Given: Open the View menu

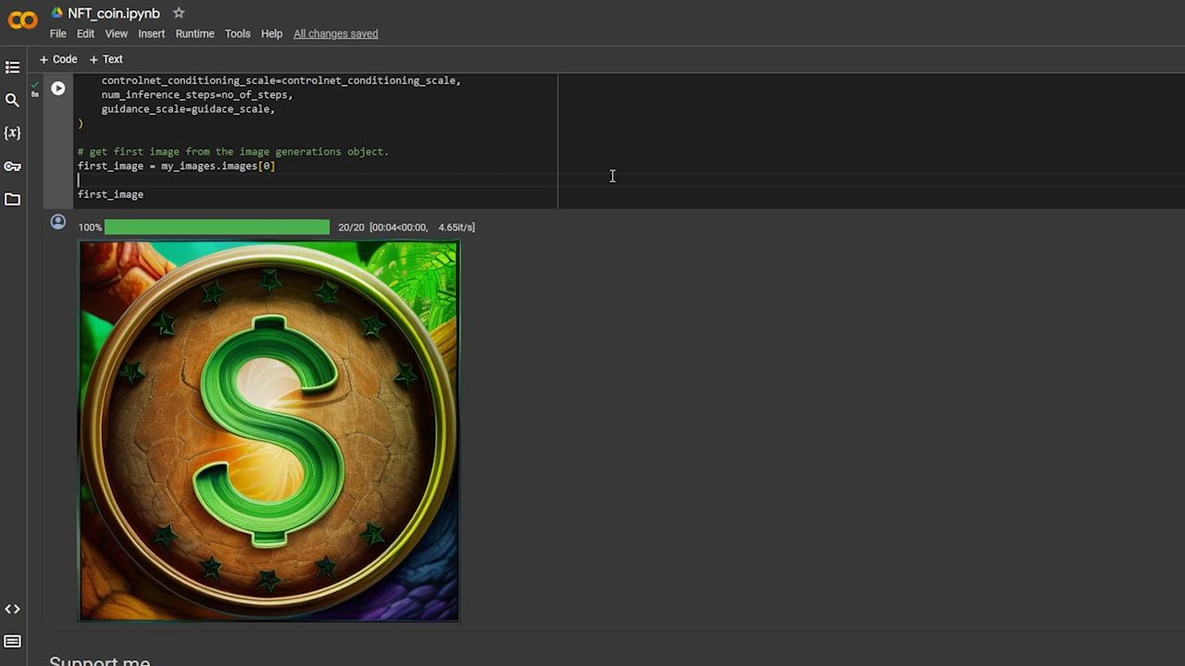Looking at the screenshot, I should click(116, 33).
